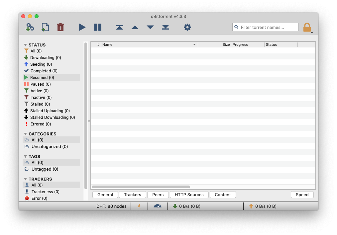
Task: Click the Add torrent file icon
Action: 45,27
